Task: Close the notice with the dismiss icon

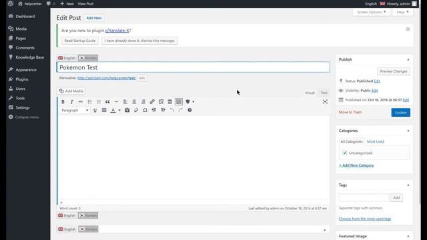Action: 408,29
